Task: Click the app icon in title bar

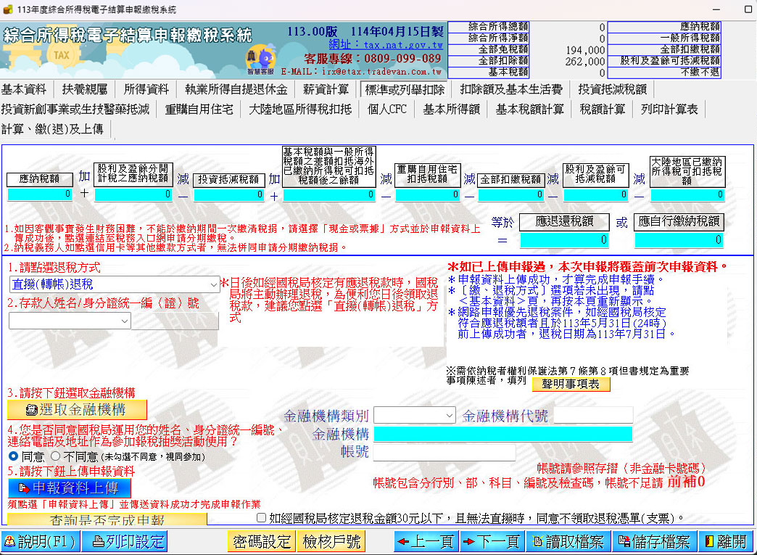Action: (8, 9)
